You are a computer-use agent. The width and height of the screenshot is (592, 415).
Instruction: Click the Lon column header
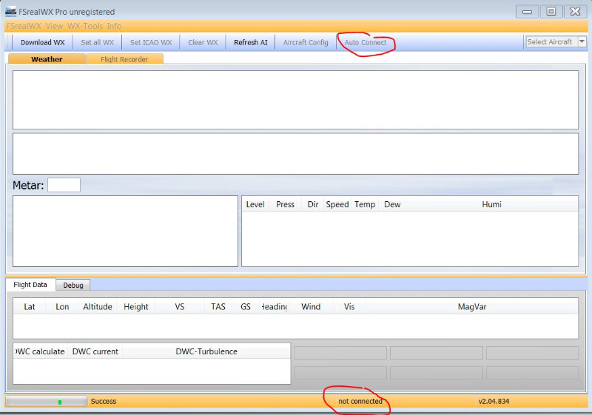(x=62, y=307)
